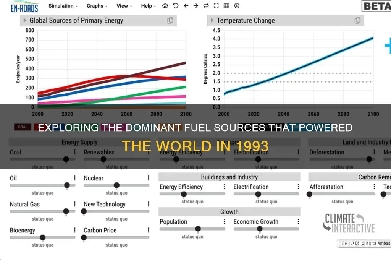This screenshot has width=391, height=260.
Task: Adjust the Deforestation slider handle
Action: (x=369, y=159)
